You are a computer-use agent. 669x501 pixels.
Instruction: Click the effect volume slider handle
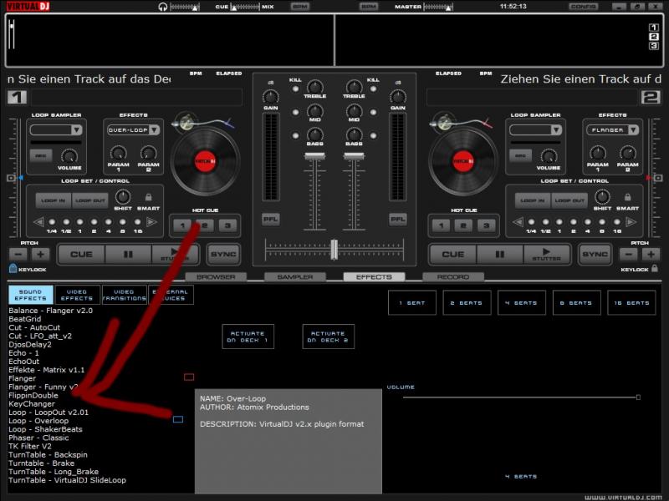point(638,397)
